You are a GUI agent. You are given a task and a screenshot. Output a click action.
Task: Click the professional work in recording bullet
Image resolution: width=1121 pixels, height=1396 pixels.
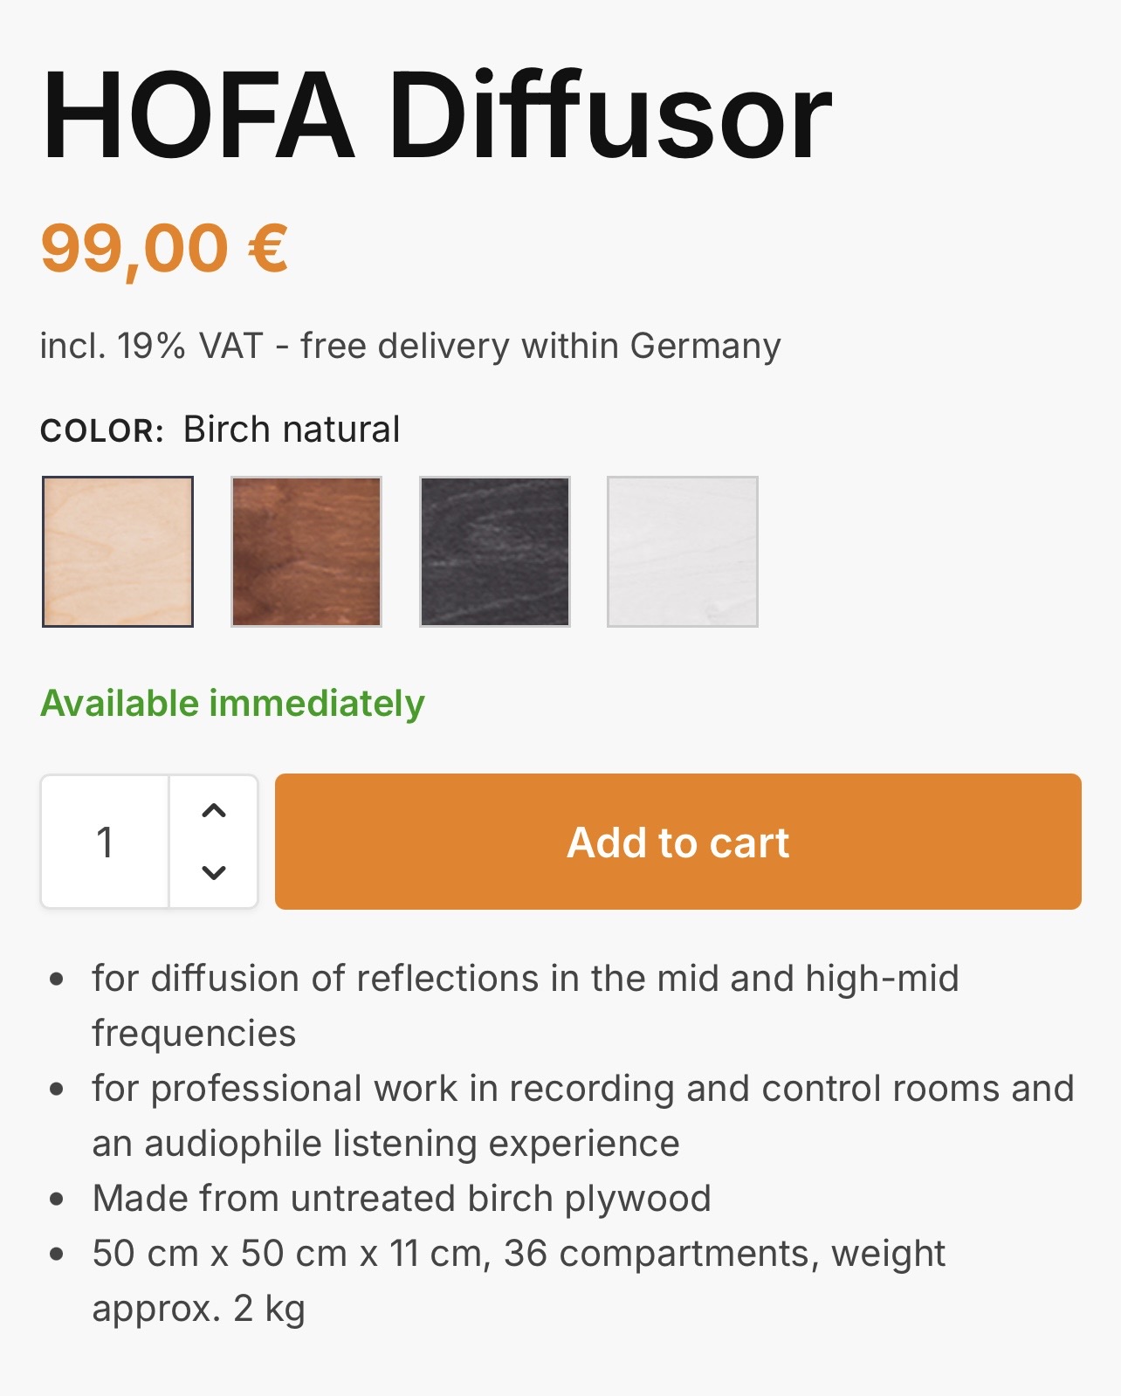click(x=582, y=1089)
